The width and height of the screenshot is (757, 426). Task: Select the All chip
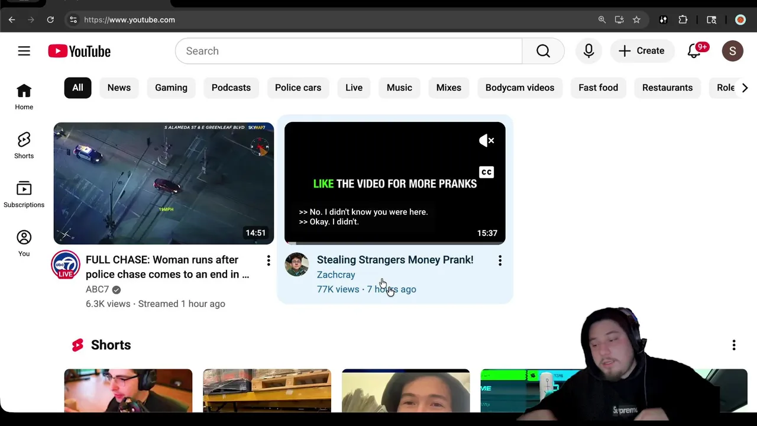click(77, 88)
